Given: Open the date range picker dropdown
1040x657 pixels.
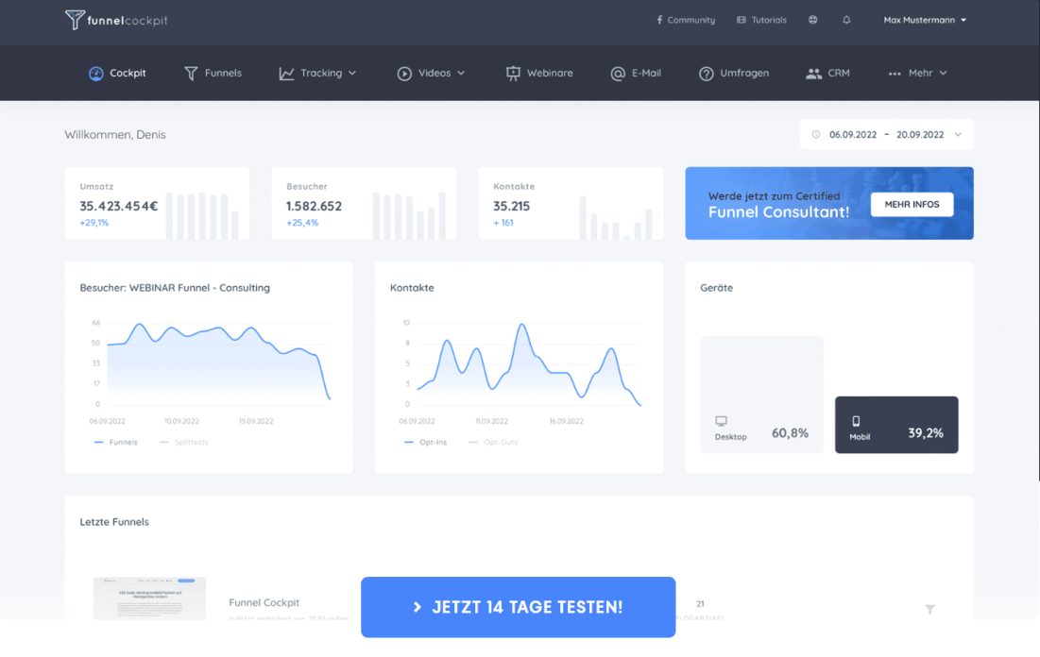Looking at the screenshot, I should [886, 135].
